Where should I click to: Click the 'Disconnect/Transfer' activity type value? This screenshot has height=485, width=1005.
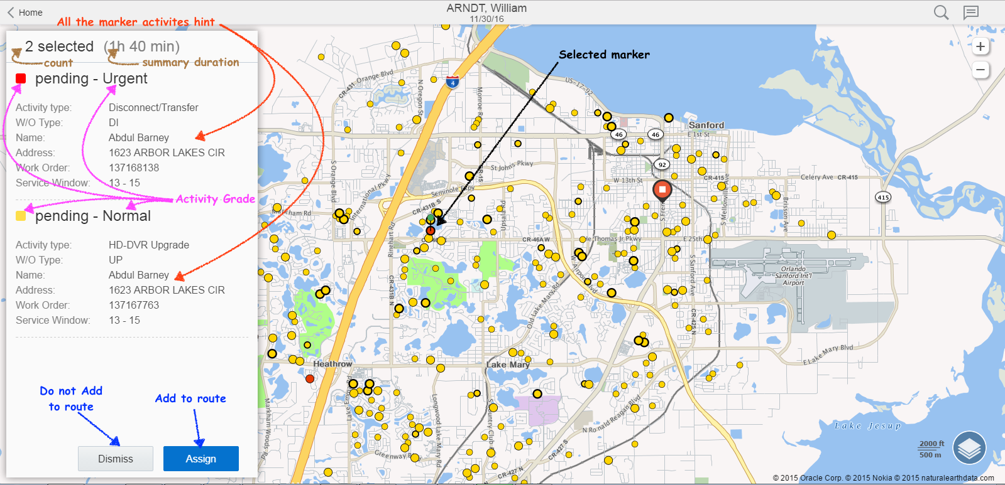point(153,107)
